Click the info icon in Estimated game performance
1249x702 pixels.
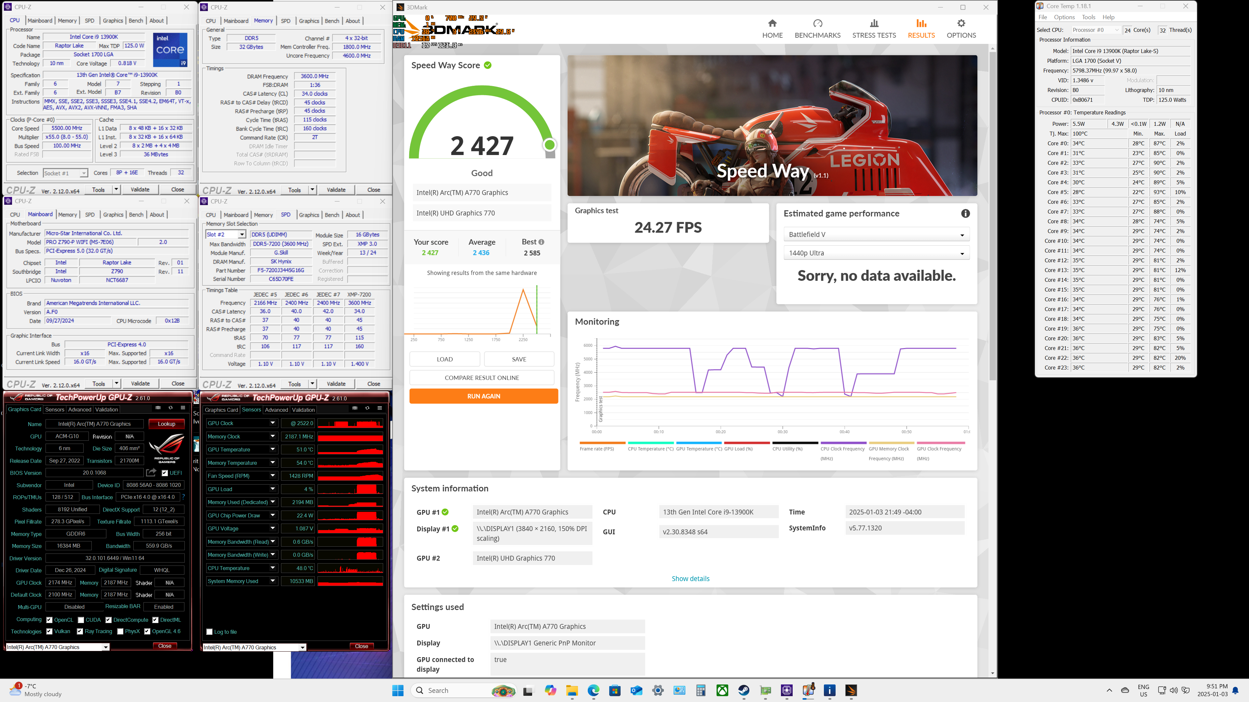(965, 214)
